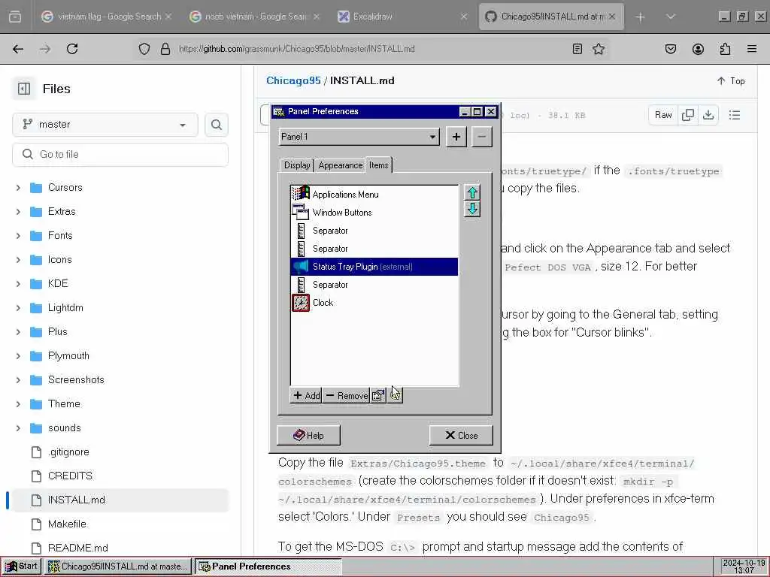Open the Theme folder
Image resolution: width=770 pixels, height=577 pixels.
(x=64, y=403)
